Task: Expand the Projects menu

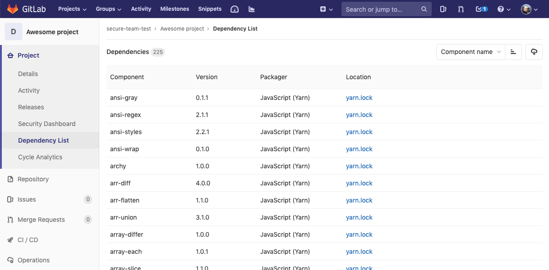Action: 72,9
